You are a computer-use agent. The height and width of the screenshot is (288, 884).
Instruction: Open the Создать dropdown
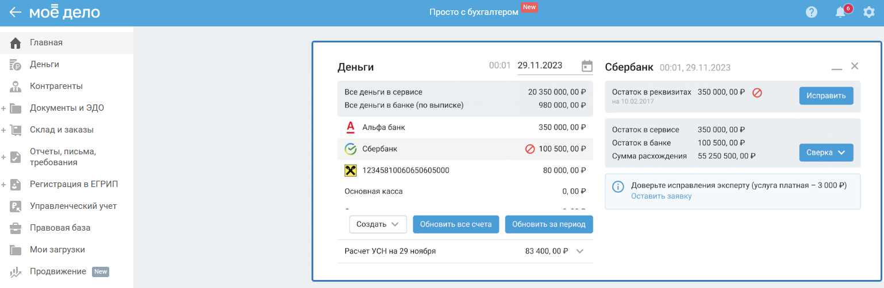coord(378,224)
